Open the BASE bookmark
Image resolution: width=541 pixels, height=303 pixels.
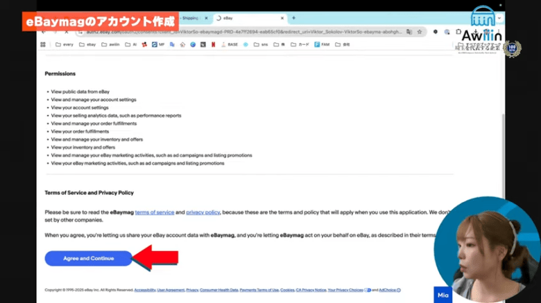[x=231, y=44]
